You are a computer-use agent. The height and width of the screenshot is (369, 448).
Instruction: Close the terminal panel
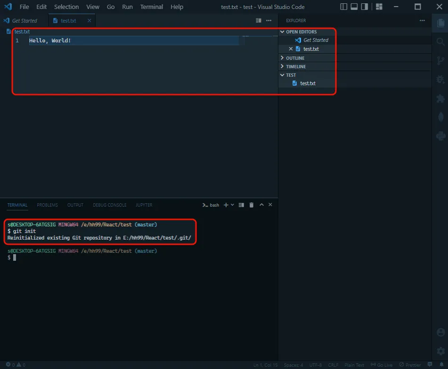[x=270, y=205]
